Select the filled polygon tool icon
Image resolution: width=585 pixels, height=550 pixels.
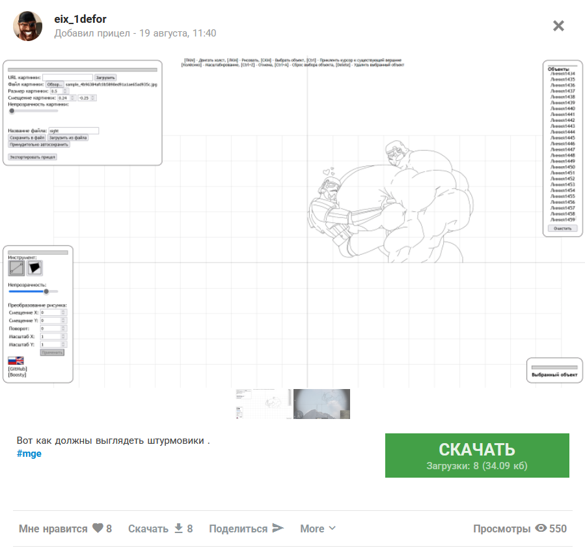pyautogui.click(x=34, y=268)
